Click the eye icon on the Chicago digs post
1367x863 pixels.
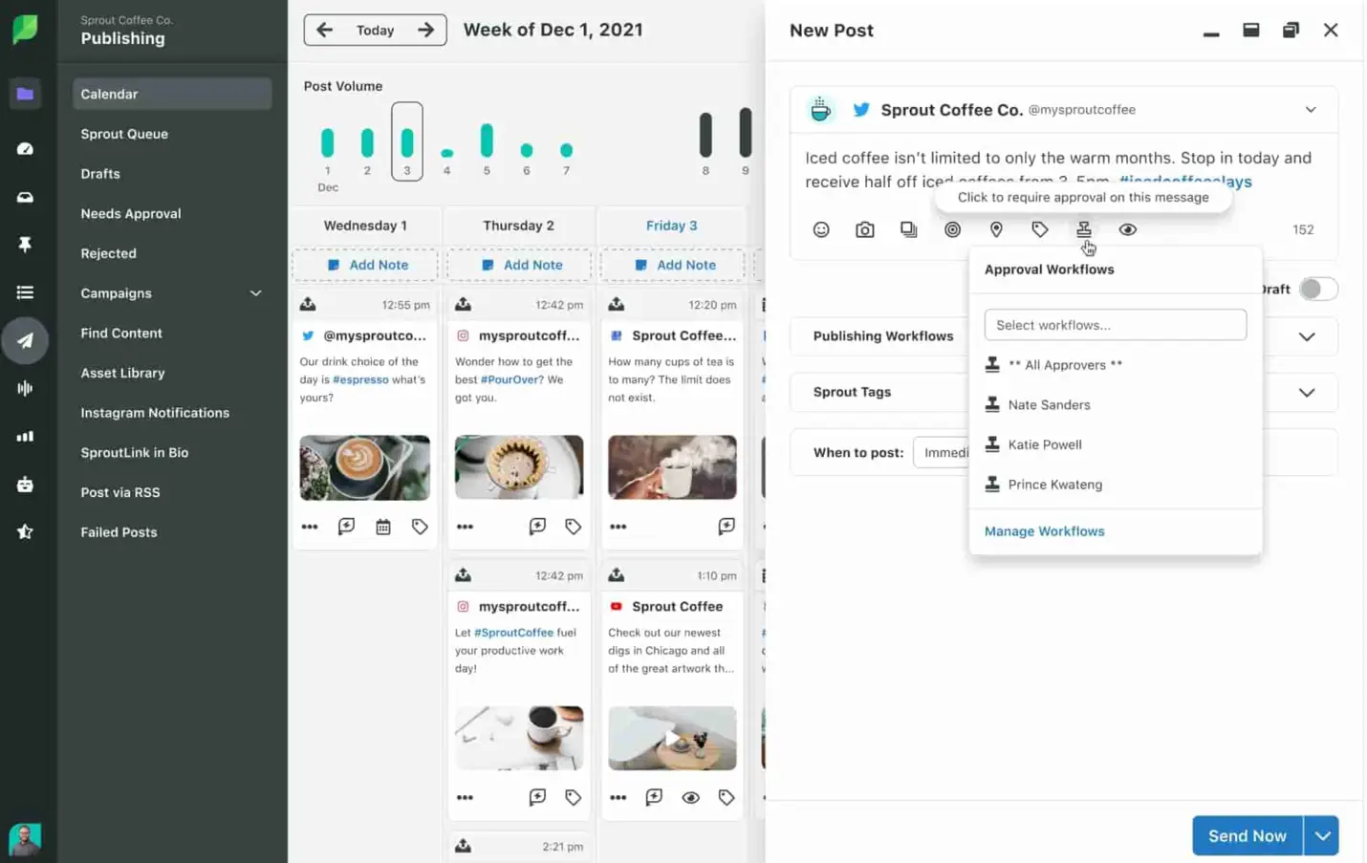point(691,797)
